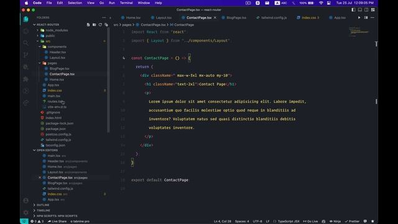Show errors and warnings in status bar
The image size is (398, 224).
click(37, 222)
